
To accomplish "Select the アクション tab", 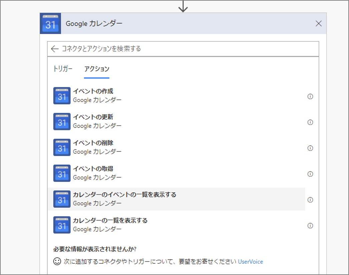I will [x=97, y=69].
